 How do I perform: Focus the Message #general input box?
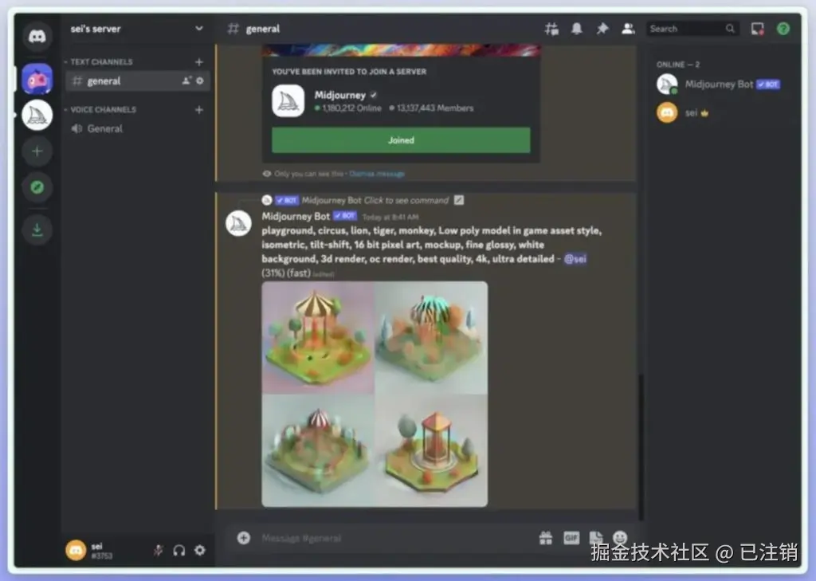[x=395, y=538]
